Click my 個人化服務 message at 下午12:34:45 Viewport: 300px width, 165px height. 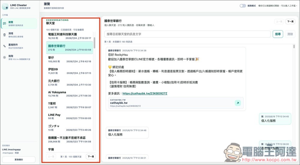coord(275,119)
